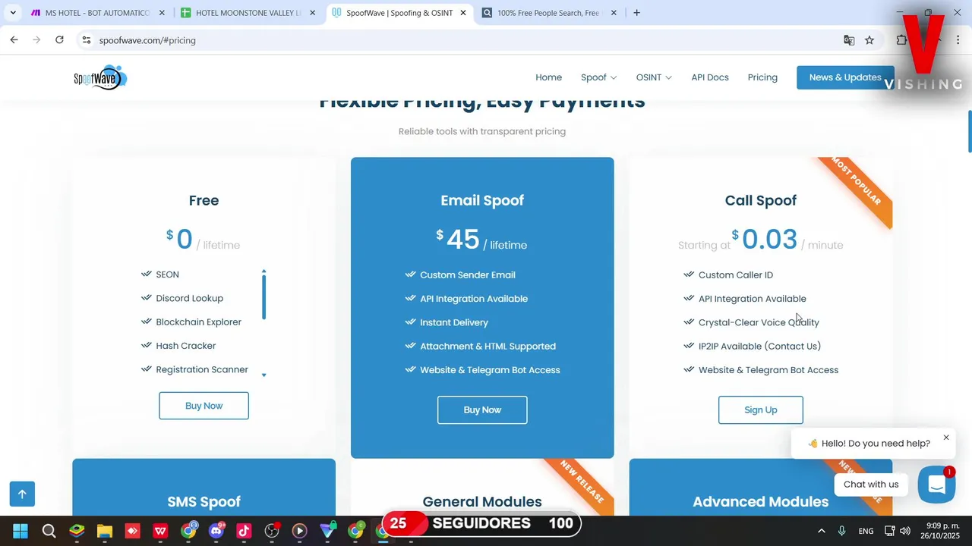Click the translate page icon in address bar
This screenshot has width=972, height=546.
click(x=849, y=40)
